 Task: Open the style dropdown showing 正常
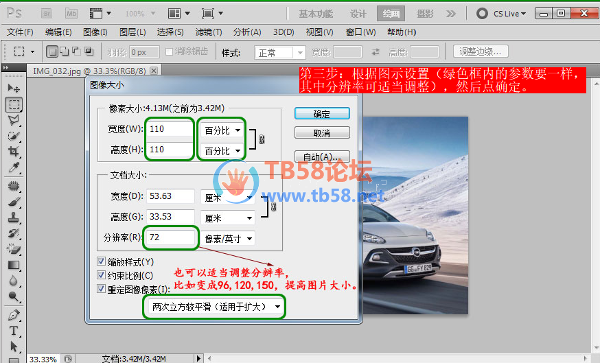(280, 52)
